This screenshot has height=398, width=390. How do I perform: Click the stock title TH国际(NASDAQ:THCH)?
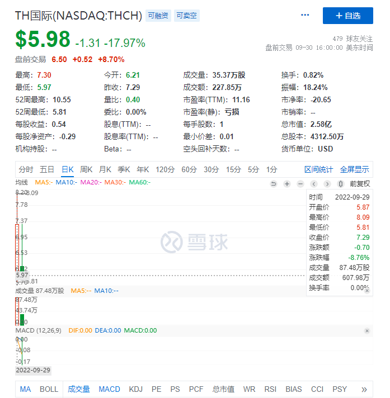coord(78,16)
